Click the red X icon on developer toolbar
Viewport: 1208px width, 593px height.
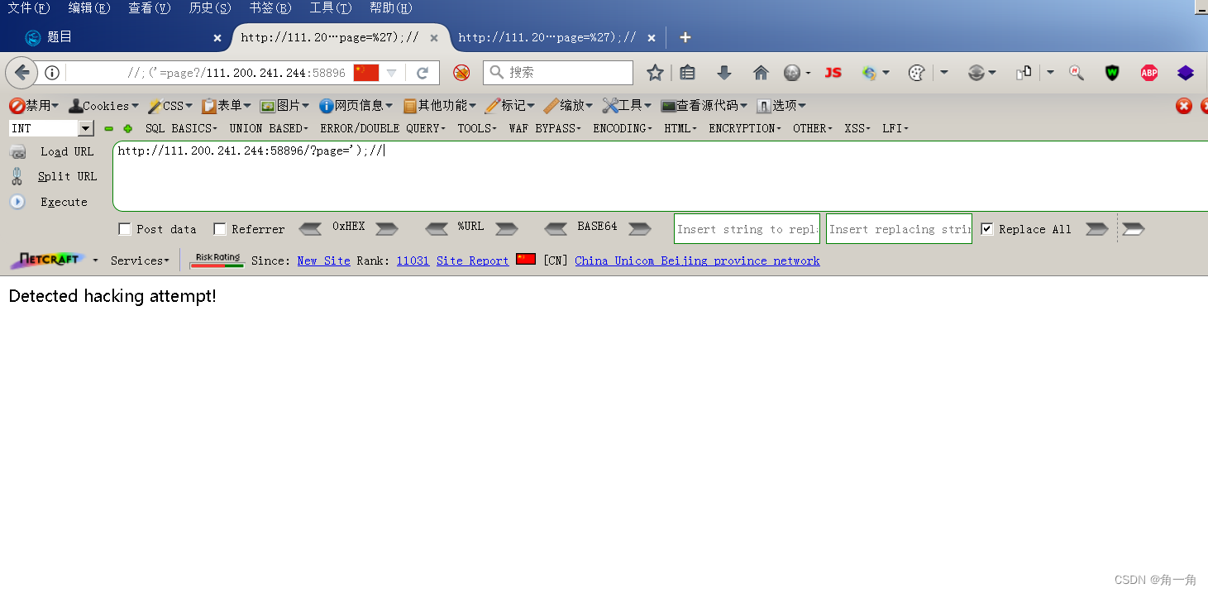pyautogui.click(x=1184, y=105)
